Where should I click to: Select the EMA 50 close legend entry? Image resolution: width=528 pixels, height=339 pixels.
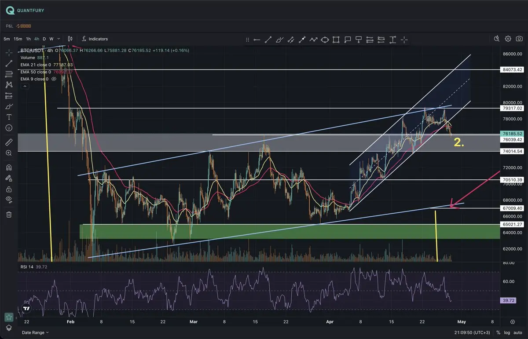(x=36, y=72)
